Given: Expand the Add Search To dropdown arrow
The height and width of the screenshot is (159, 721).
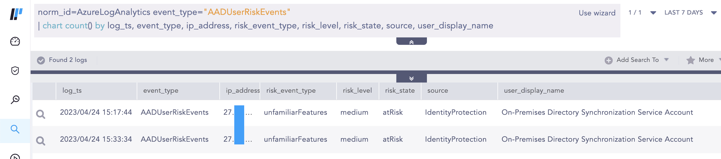Looking at the screenshot, I should point(666,59).
